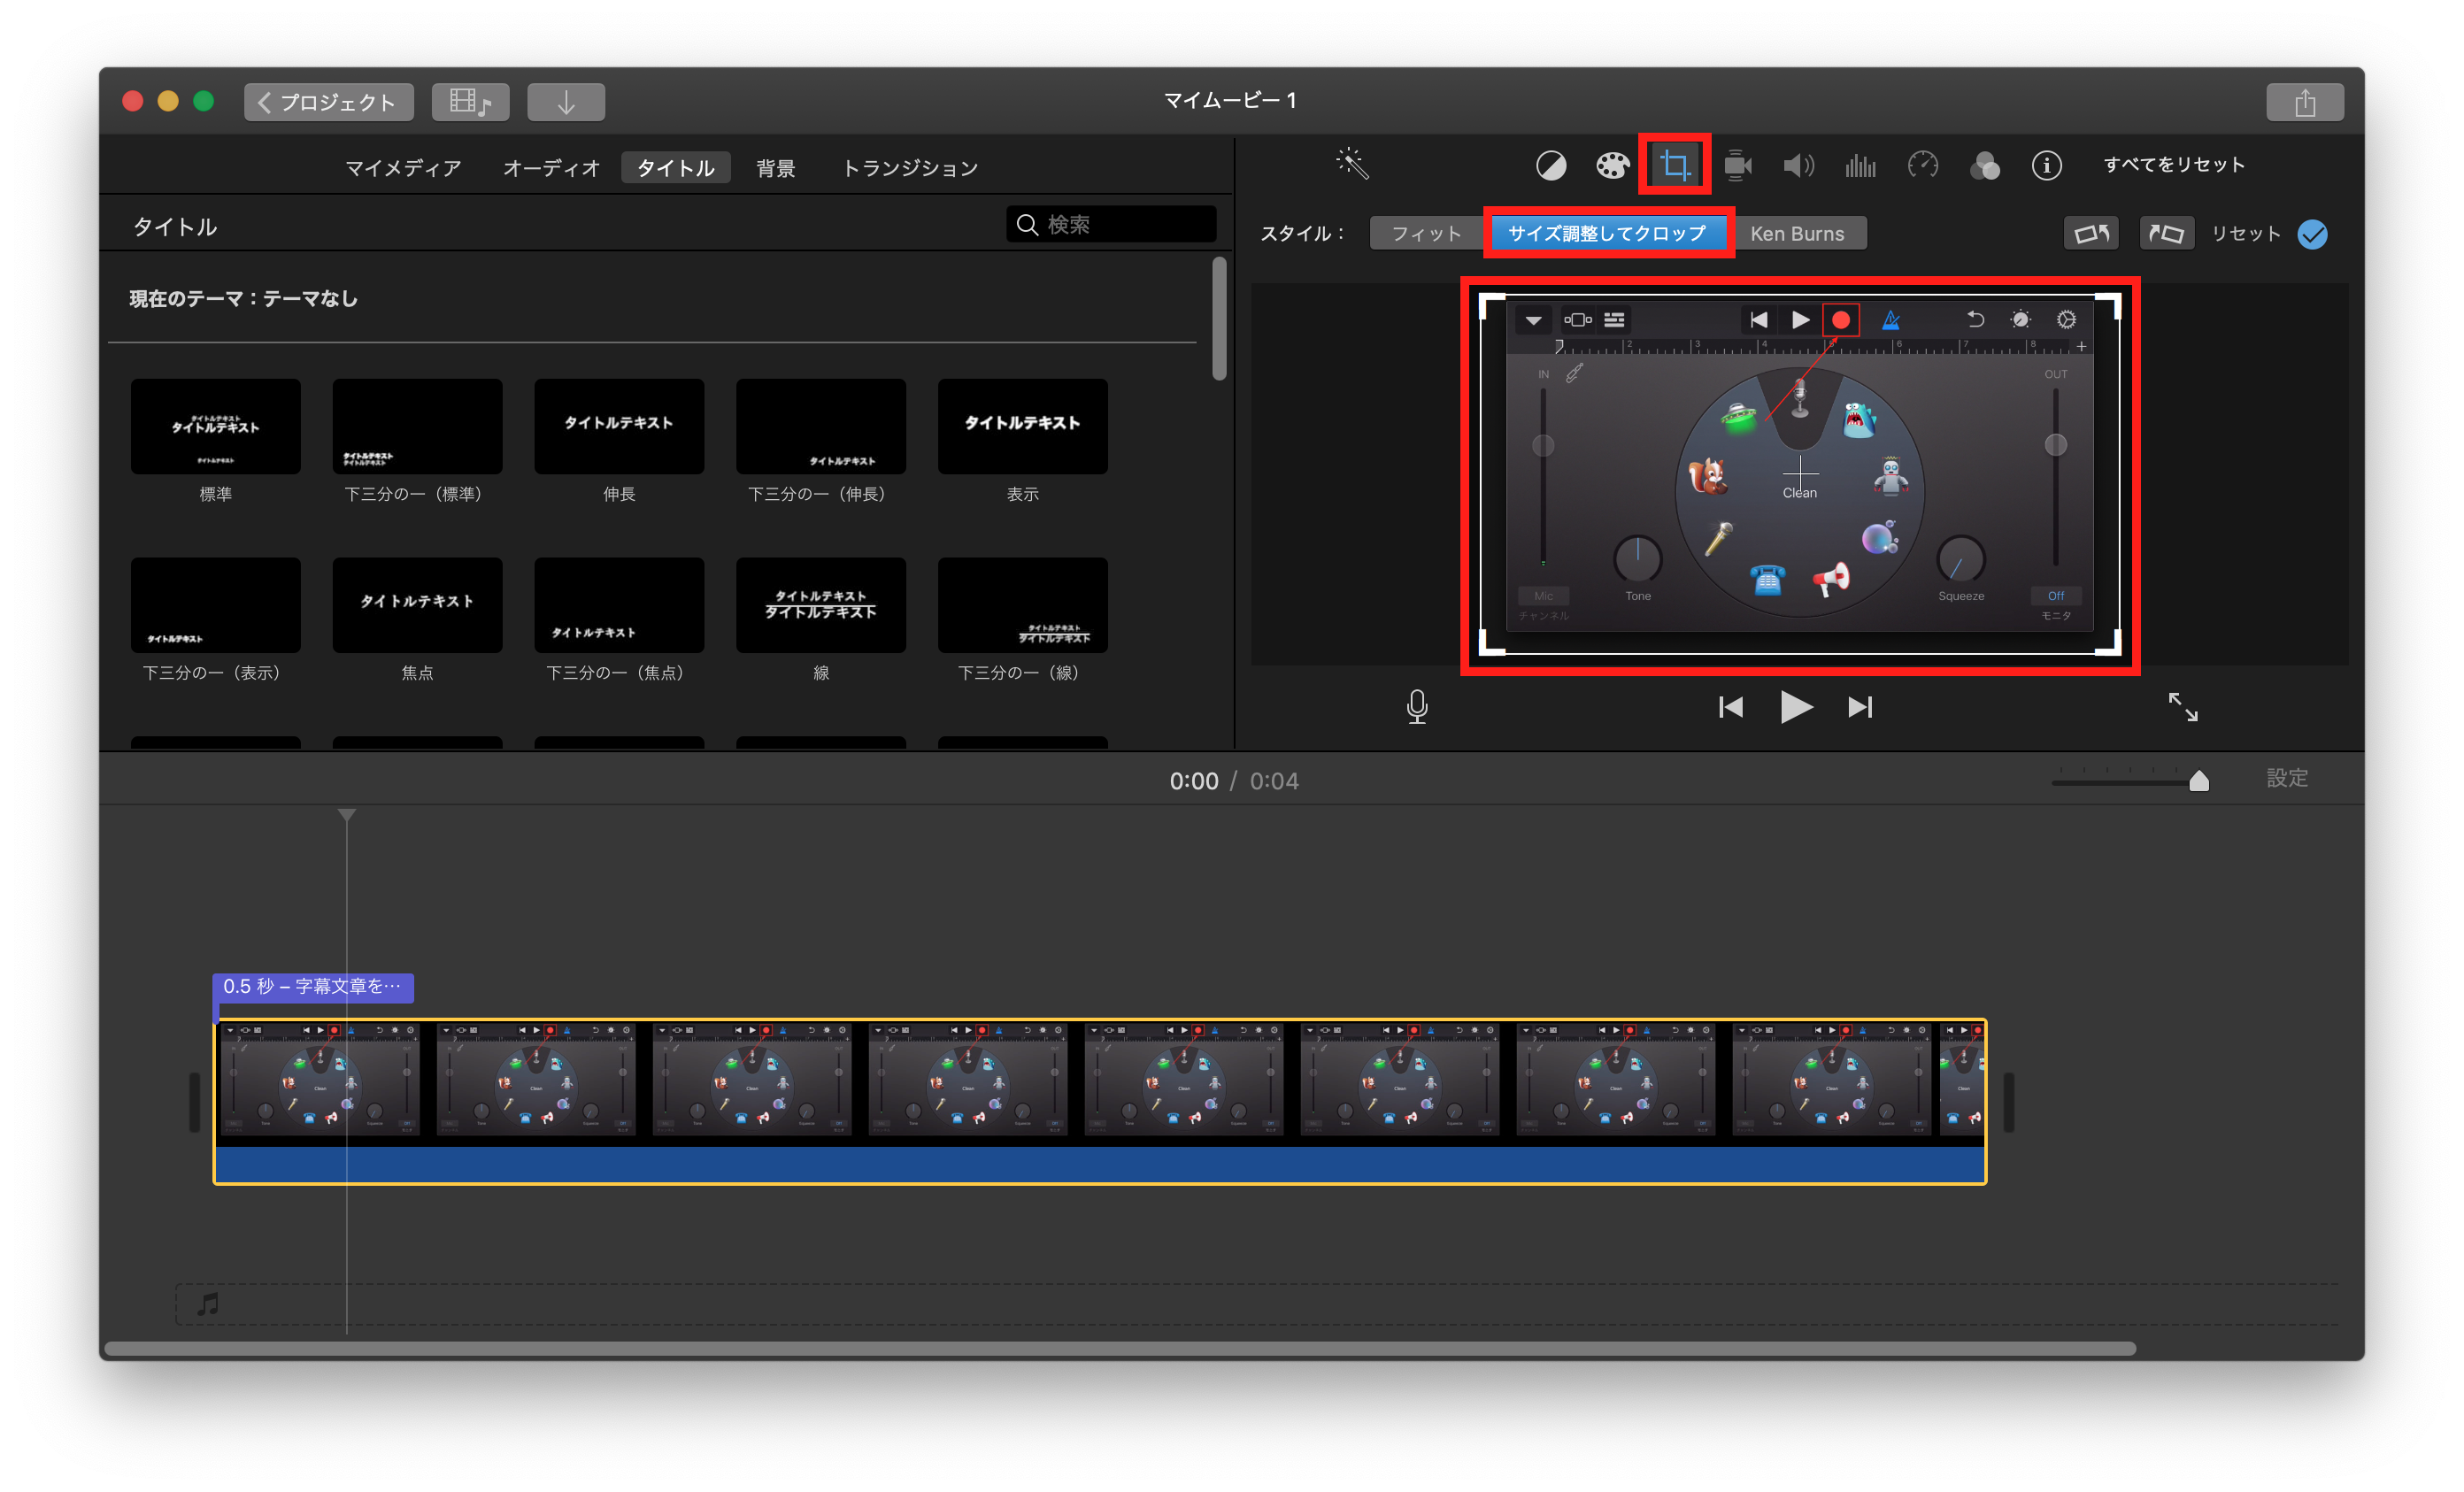Select the タイトル tab
The height and width of the screenshot is (1492, 2464).
coord(676,167)
